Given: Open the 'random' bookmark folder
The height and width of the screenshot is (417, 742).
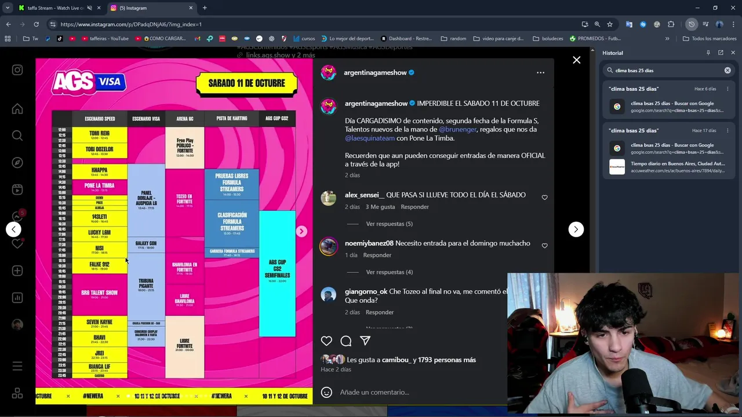Looking at the screenshot, I should tap(453, 39).
